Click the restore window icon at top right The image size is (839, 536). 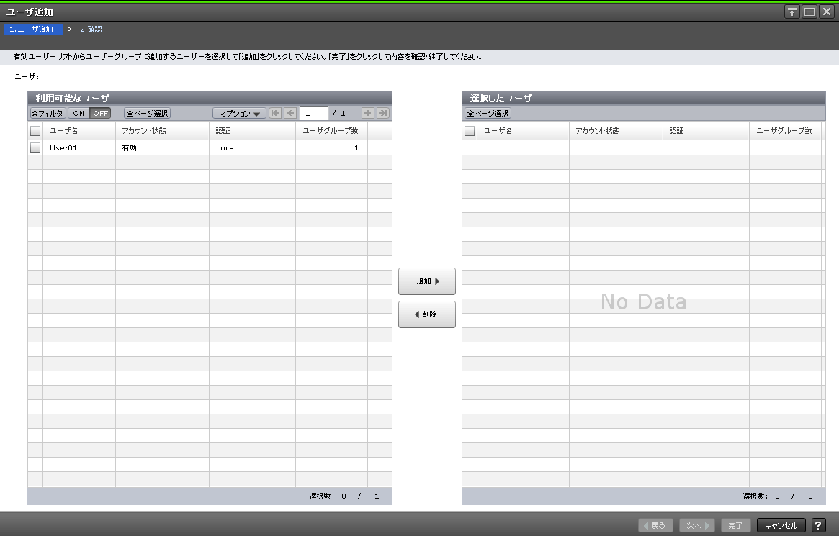(x=811, y=12)
